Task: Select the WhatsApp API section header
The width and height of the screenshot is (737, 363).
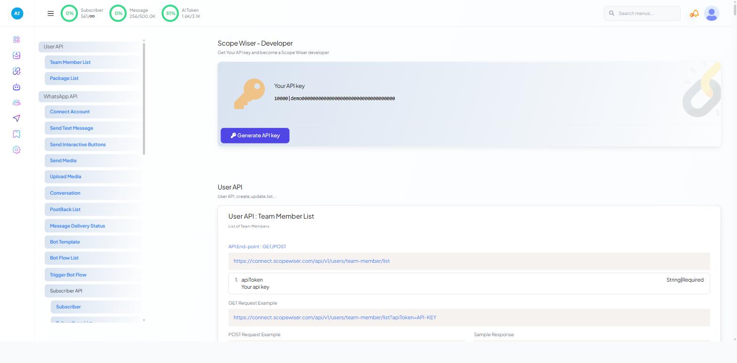Action: [x=90, y=96]
